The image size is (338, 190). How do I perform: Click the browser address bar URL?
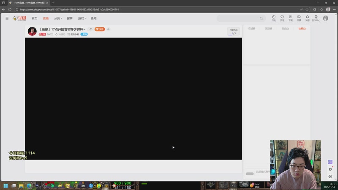pos(69,9)
